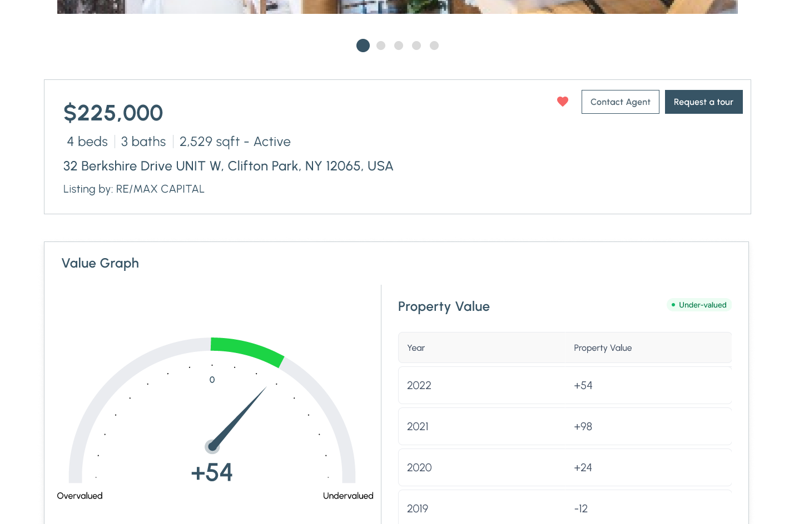Click the value gauge needle pointer

(x=239, y=416)
